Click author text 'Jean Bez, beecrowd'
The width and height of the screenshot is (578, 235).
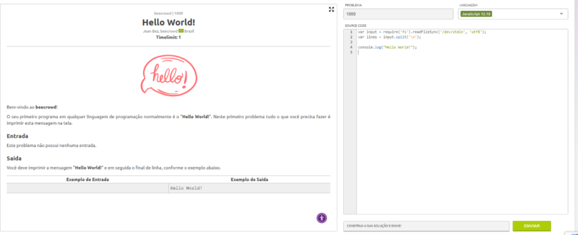click(160, 31)
